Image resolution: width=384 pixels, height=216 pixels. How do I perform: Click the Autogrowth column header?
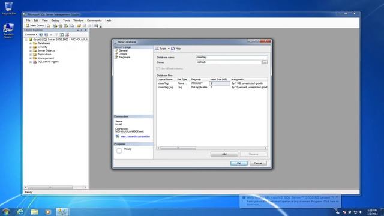click(248, 80)
